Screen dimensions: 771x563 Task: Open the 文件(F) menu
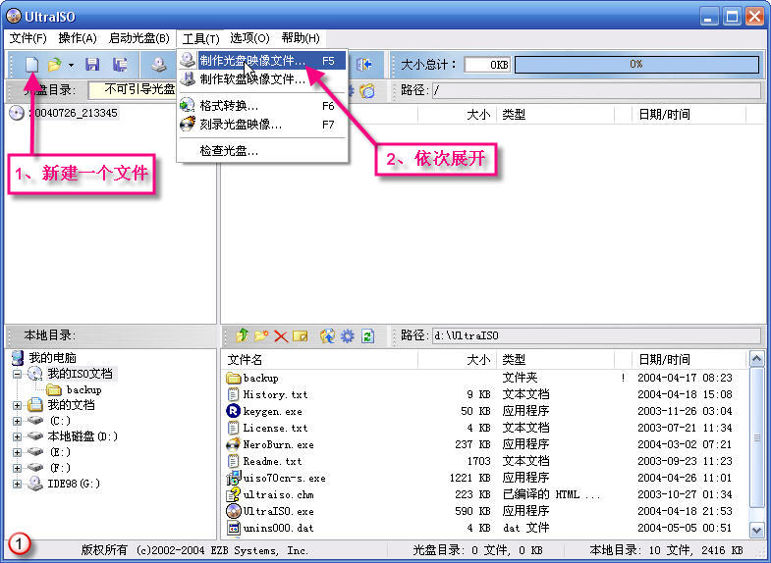[x=28, y=38]
